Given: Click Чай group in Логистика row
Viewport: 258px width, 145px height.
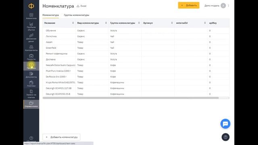Looking at the screenshot, I should (112, 36).
